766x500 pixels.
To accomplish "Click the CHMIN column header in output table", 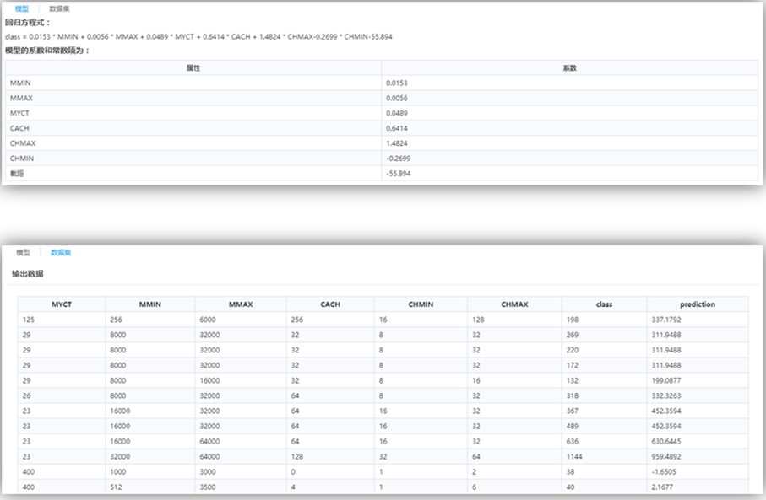I will [x=420, y=304].
